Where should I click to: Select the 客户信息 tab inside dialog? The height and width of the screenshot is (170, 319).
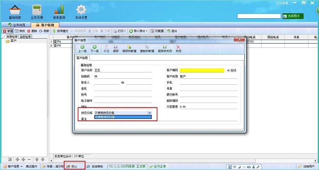click(82, 58)
